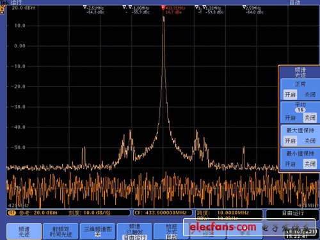This screenshot has height=240, width=320.
Task: Turn on 平均 trace with 开启
Action: click(290, 118)
